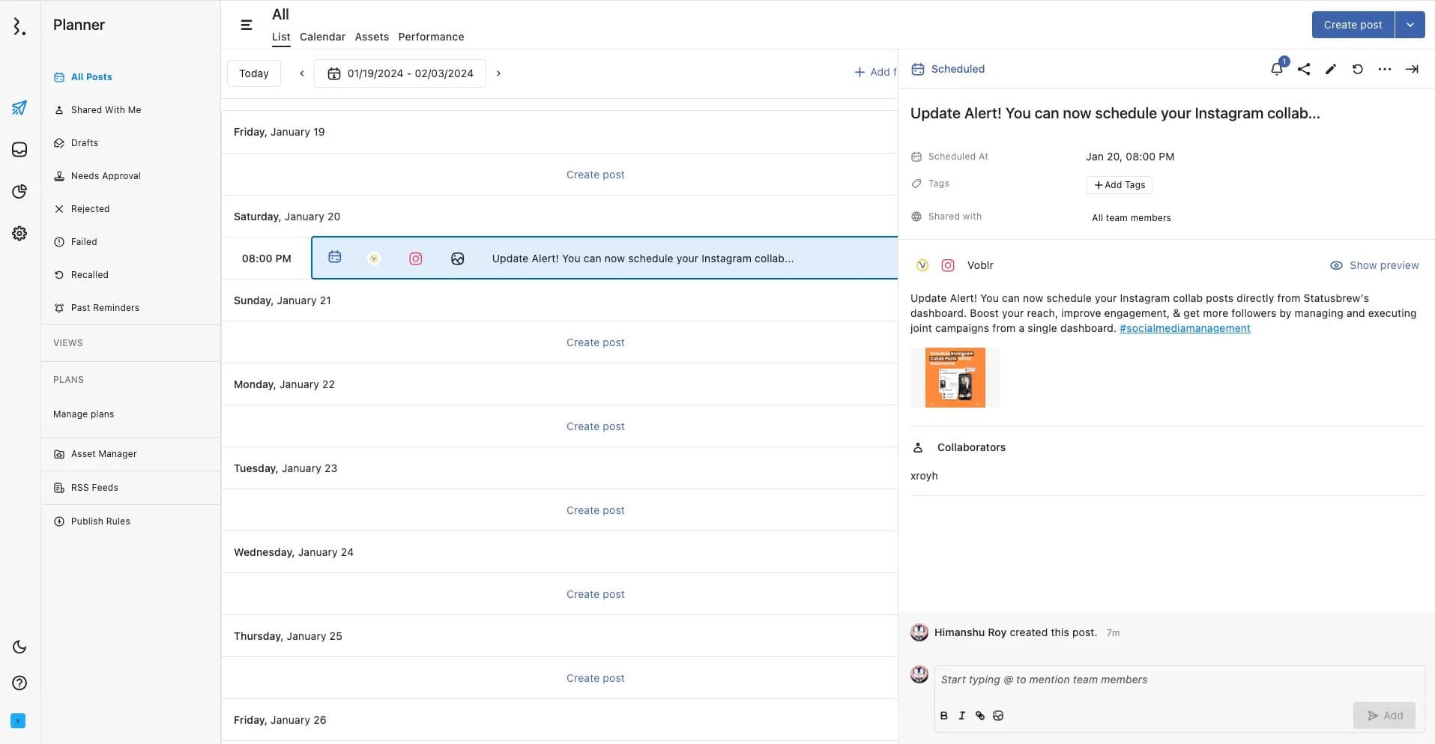Open the date range picker
The height and width of the screenshot is (744, 1435).
pos(400,73)
